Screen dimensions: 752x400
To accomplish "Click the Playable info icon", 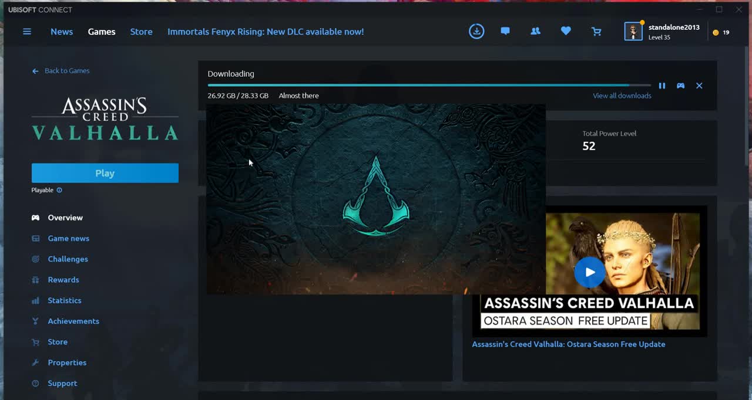I will (59, 190).
